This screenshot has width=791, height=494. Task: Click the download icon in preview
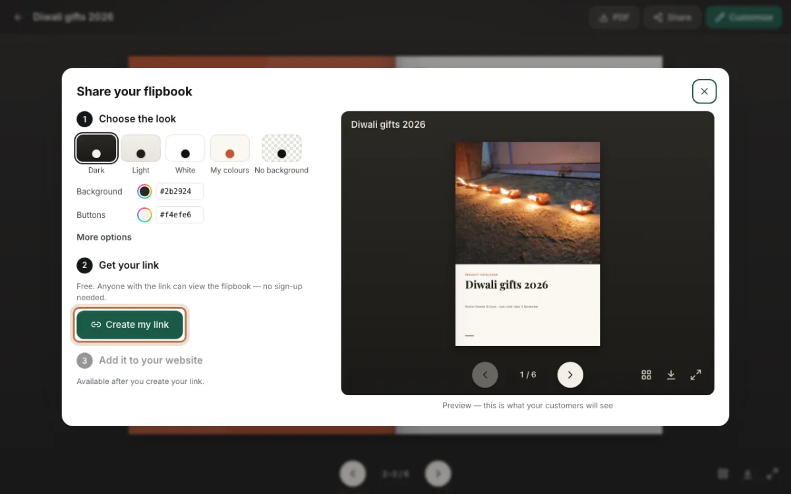coord(671,375)
